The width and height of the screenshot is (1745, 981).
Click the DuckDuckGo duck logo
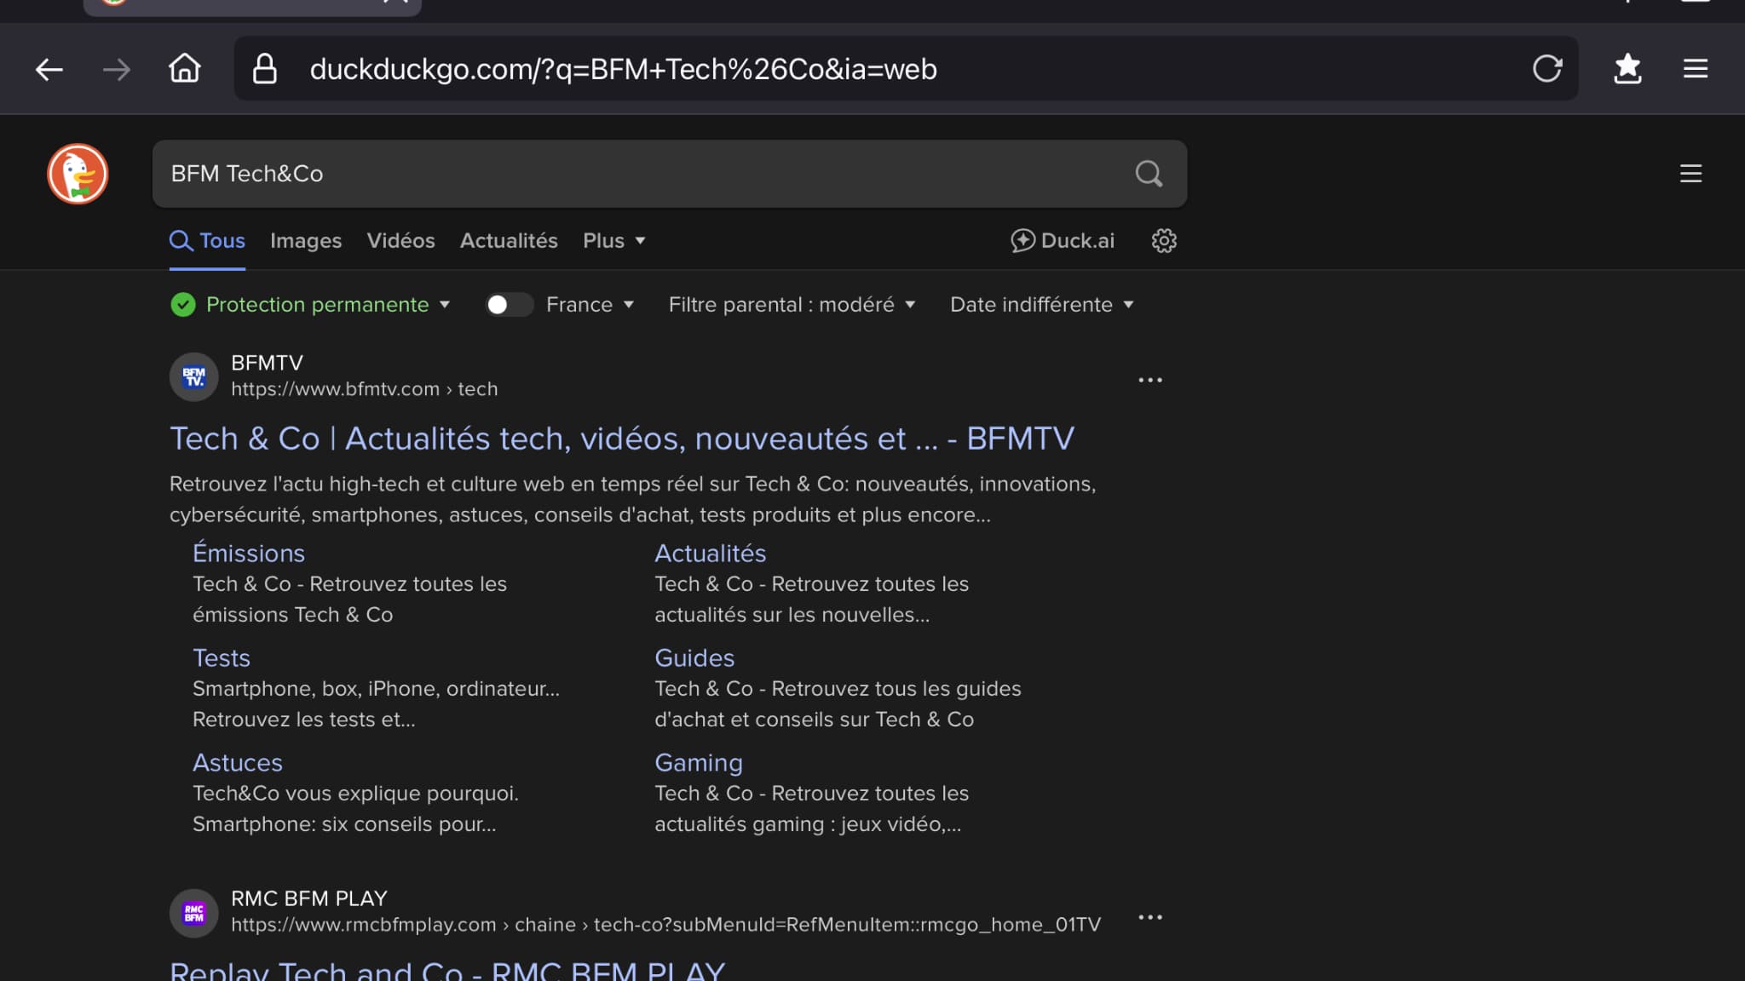point(78,174)
